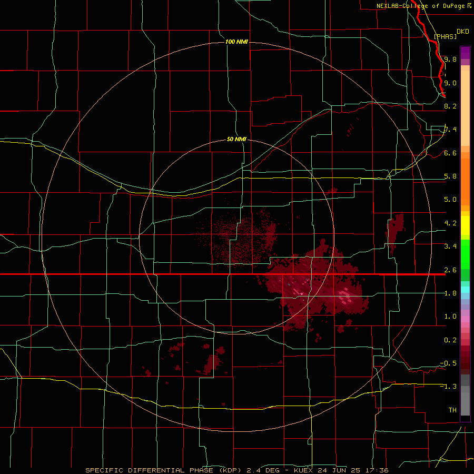Click the 2.6 value on the color scale

450,270
